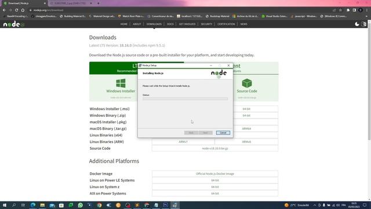Click the Windows Installer icon
This screenshot has height=209, width=371.
click(121, 83)
